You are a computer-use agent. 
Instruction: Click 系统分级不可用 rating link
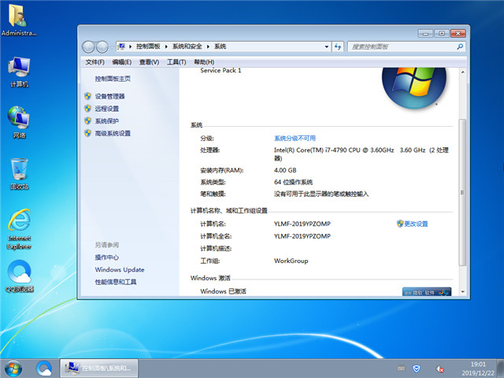pos(295,139)
